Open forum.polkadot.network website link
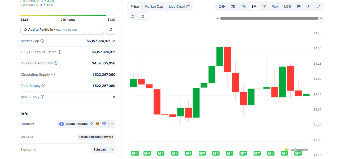Image resolution: width=353 pixels, height=159 pixels. coord(96,137)
